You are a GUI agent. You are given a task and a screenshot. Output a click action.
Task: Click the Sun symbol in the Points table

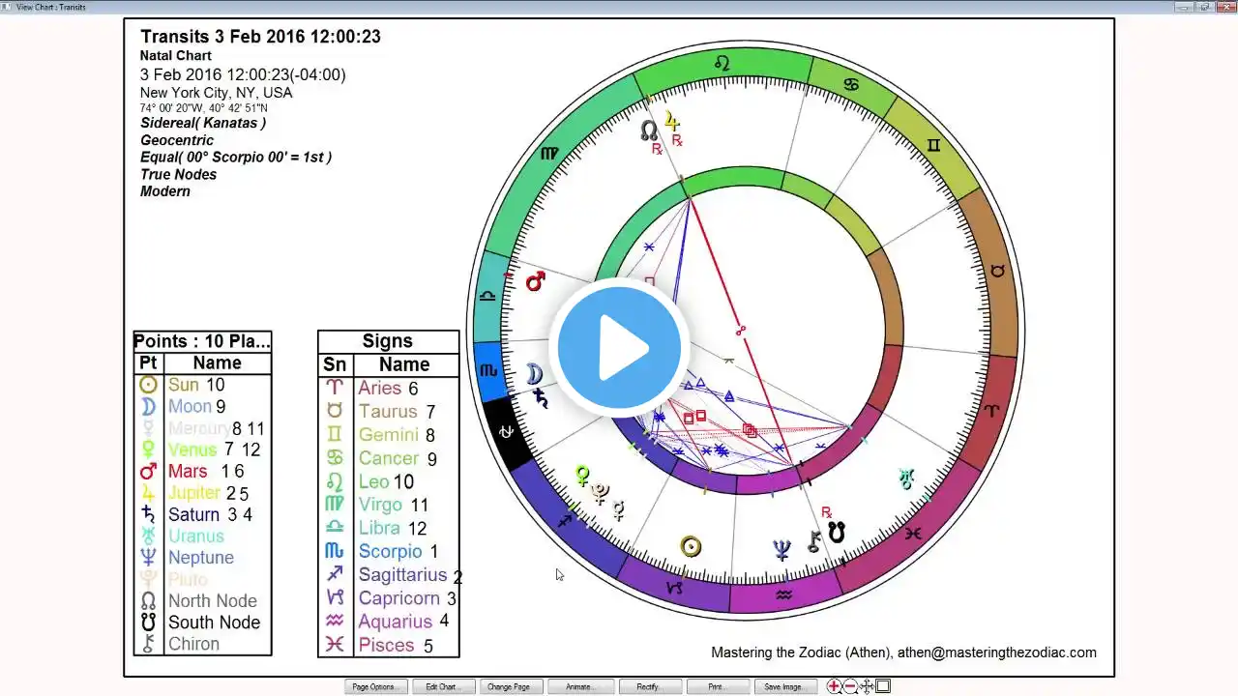[x=148, y=385]
